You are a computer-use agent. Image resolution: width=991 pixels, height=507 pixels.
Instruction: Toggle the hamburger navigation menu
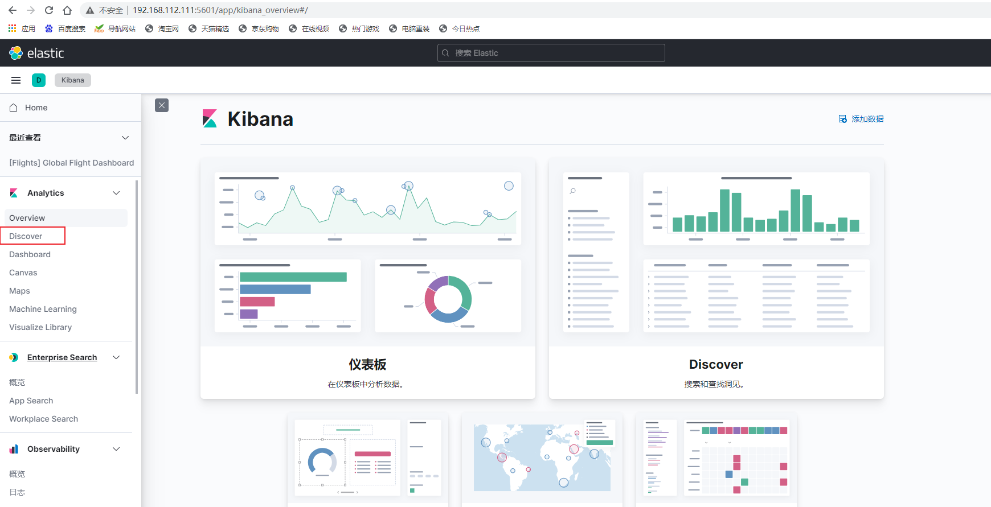16,80
